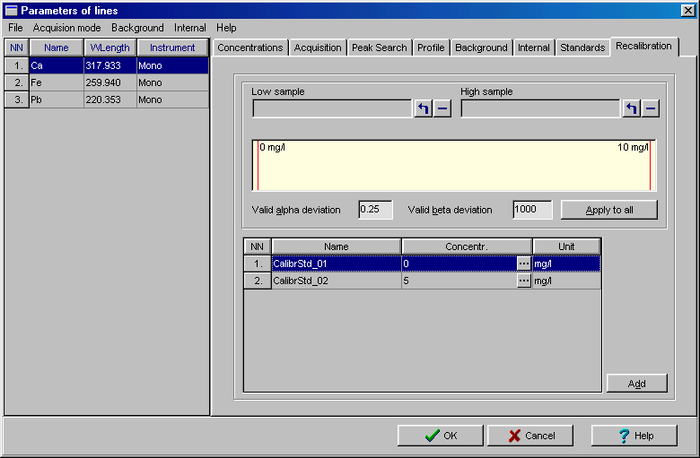Switch to the Acquisition tab
This screenshot has width=700, height=458.
(x=318, y=48)
